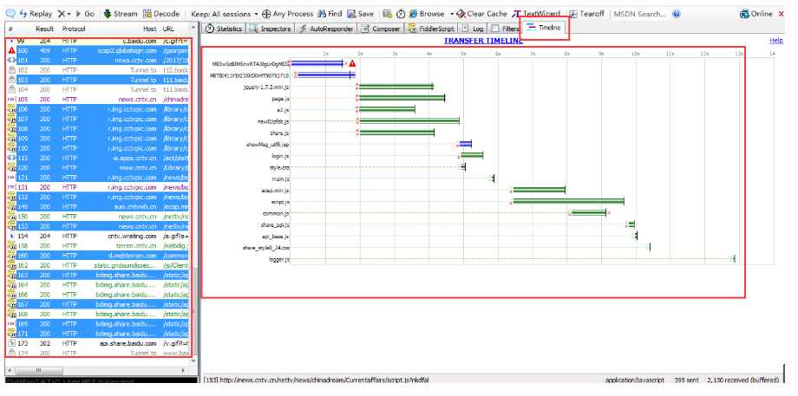Click the red warning icon on first timeline row
Screen dimensions: 798x396
(352, 63)
